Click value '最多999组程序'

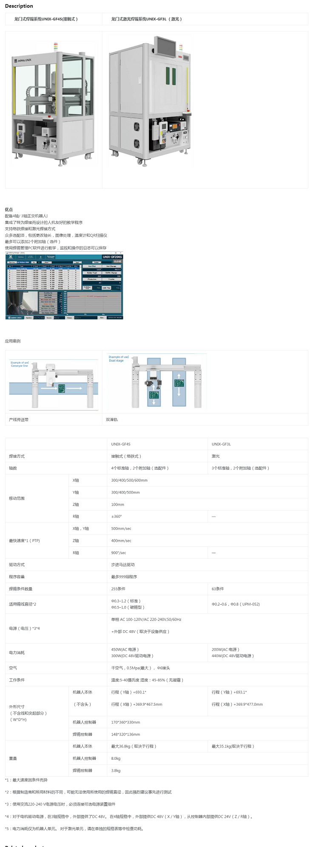pyautogui.click(x=124, y=577)
